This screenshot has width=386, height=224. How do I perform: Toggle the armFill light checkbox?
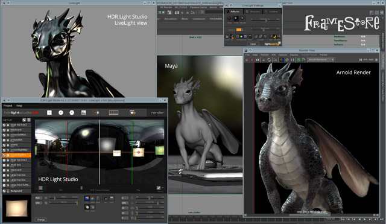pos(4,145)
